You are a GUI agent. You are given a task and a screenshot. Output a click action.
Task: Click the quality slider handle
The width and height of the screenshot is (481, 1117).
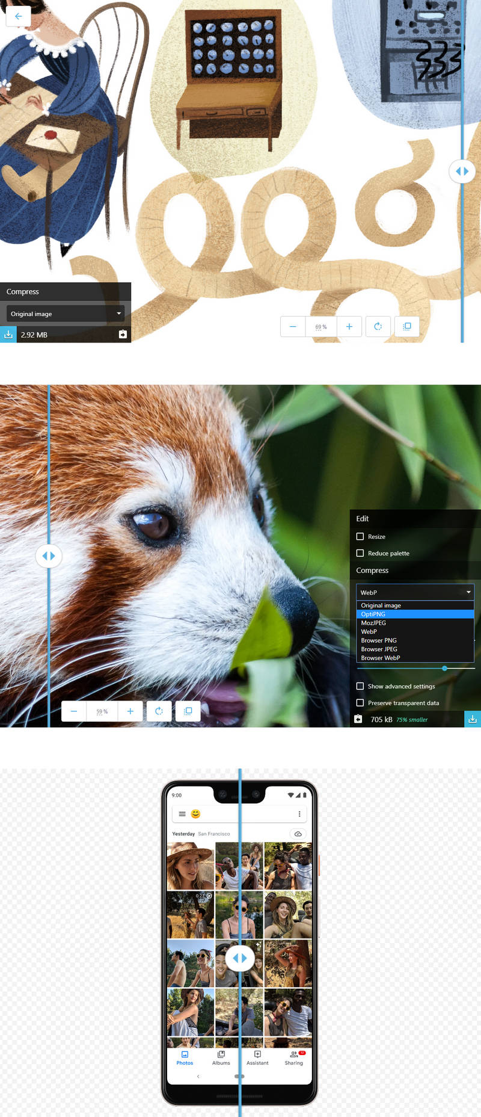click(444, 668)
